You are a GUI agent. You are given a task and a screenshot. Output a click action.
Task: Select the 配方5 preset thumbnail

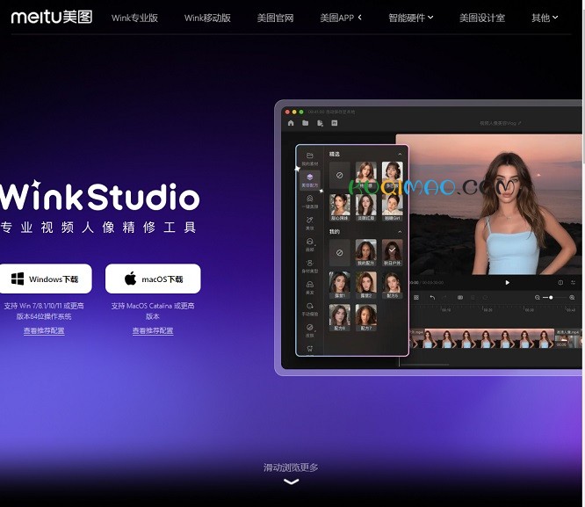(392, 286)
